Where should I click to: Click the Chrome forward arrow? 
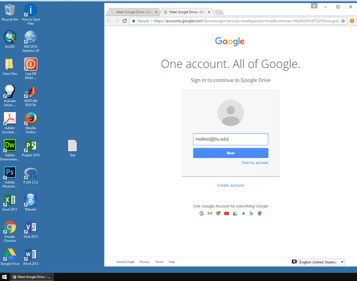(117, 21)
